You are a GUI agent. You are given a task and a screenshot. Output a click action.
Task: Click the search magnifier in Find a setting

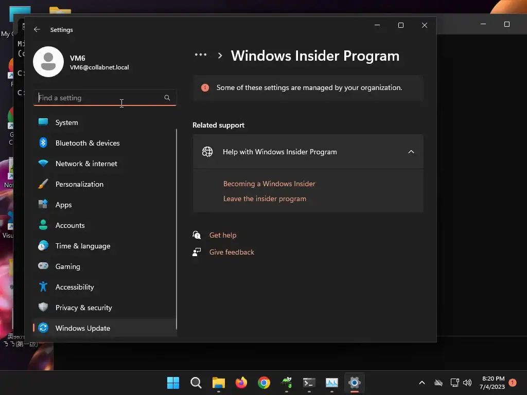coord(167,98)
